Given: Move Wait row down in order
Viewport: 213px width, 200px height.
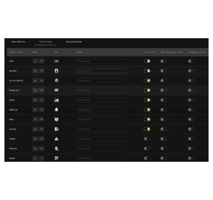Looking at the screenshot, I should pos(41,120).
